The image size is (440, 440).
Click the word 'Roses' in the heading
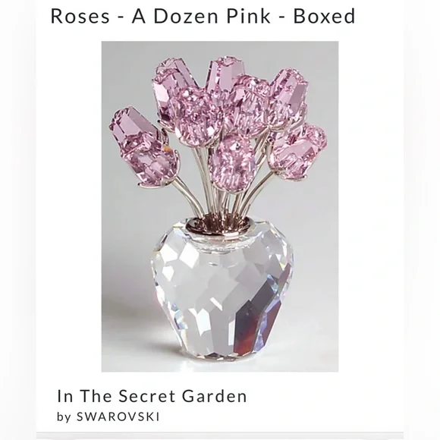pos(80,16)
